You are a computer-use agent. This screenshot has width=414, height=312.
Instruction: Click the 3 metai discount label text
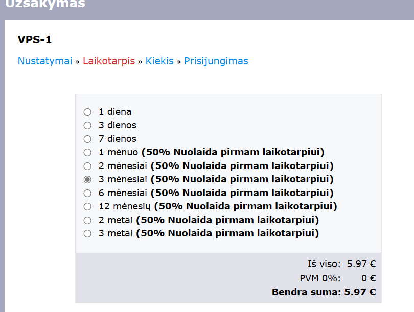click(x=227, y=233)
